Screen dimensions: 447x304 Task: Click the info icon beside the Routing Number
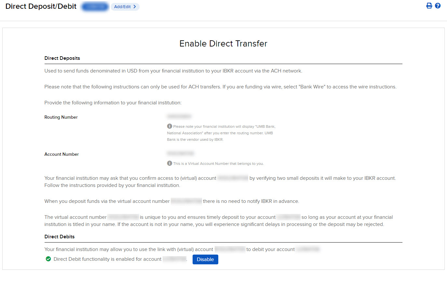click(x=169, y=126)
